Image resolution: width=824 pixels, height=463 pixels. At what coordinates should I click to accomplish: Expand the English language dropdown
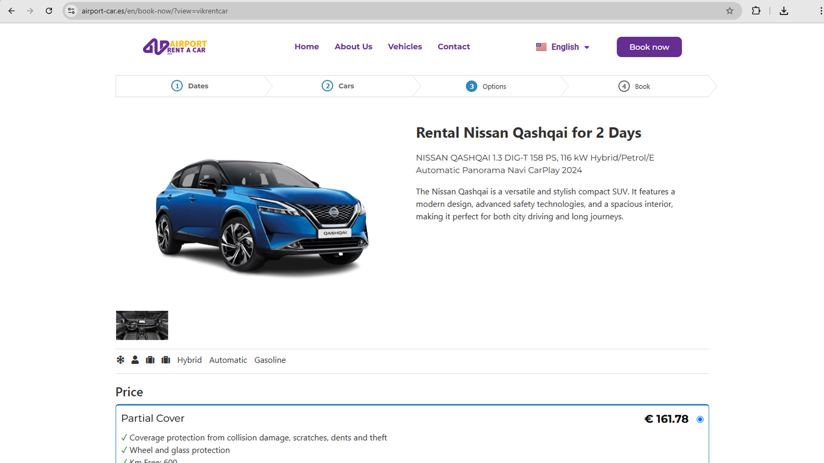[570, 47]
